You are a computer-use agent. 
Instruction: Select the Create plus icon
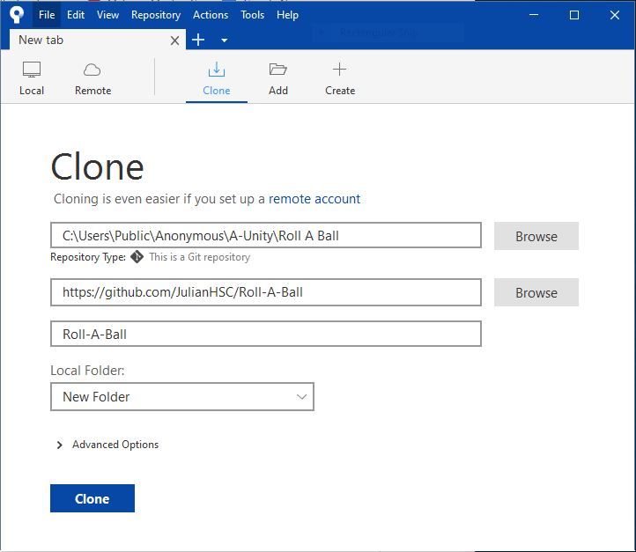pos(339,70)
